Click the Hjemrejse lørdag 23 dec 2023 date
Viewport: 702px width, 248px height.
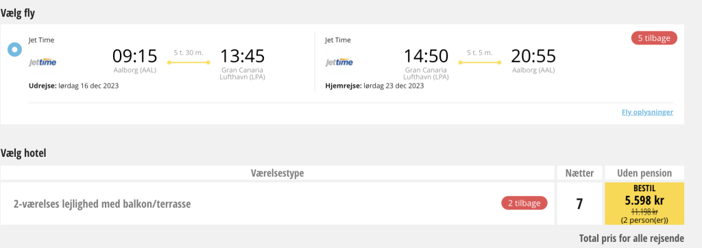(x=374, y=86)
